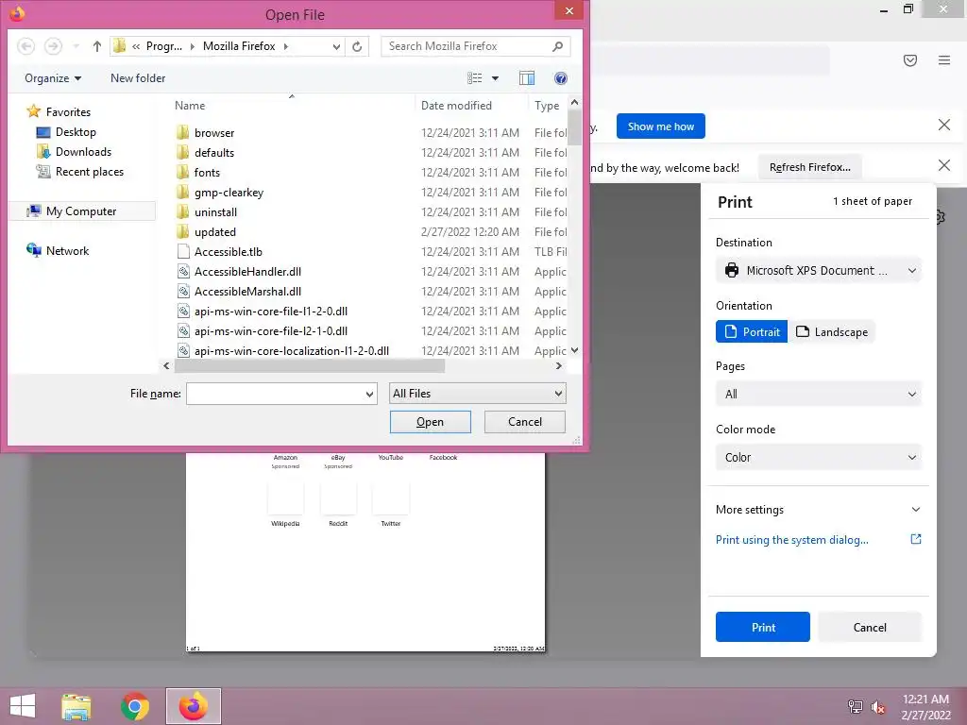Open the recent locations dropdown arrow

(x=76, y=46)
